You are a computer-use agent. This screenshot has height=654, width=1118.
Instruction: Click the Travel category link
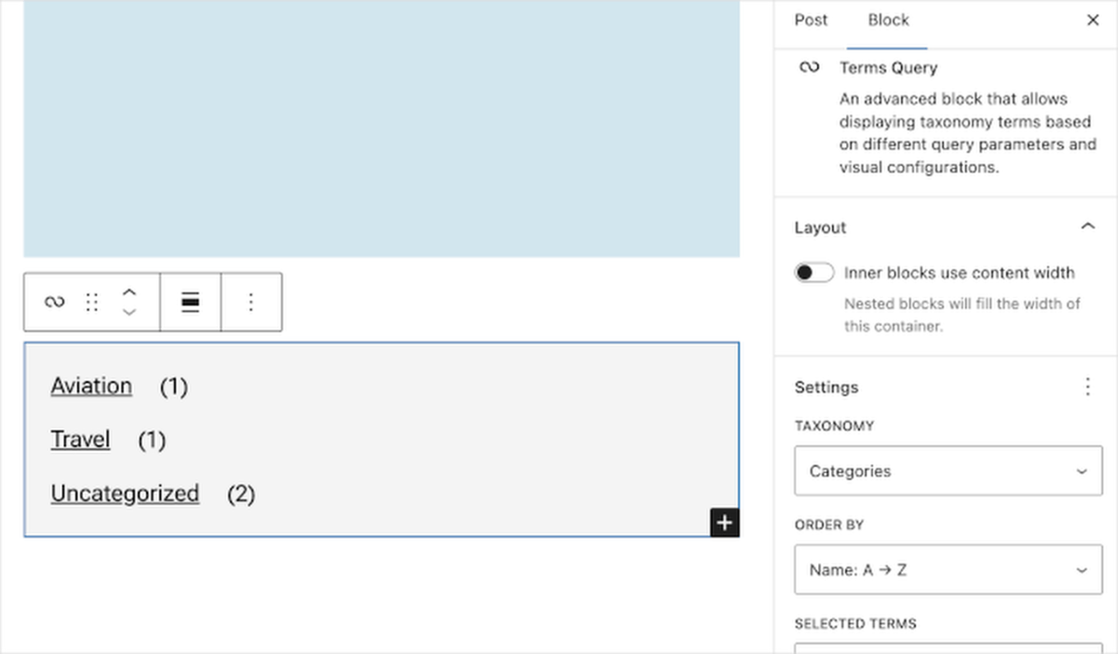tap(80, 440)
